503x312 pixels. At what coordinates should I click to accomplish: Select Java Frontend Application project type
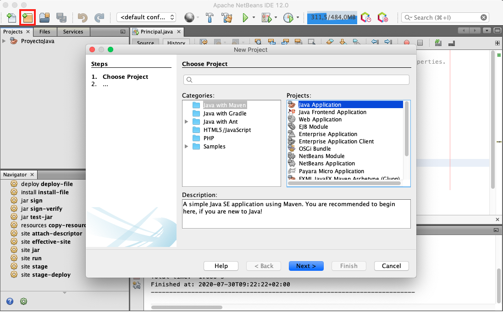pos(332,112)
